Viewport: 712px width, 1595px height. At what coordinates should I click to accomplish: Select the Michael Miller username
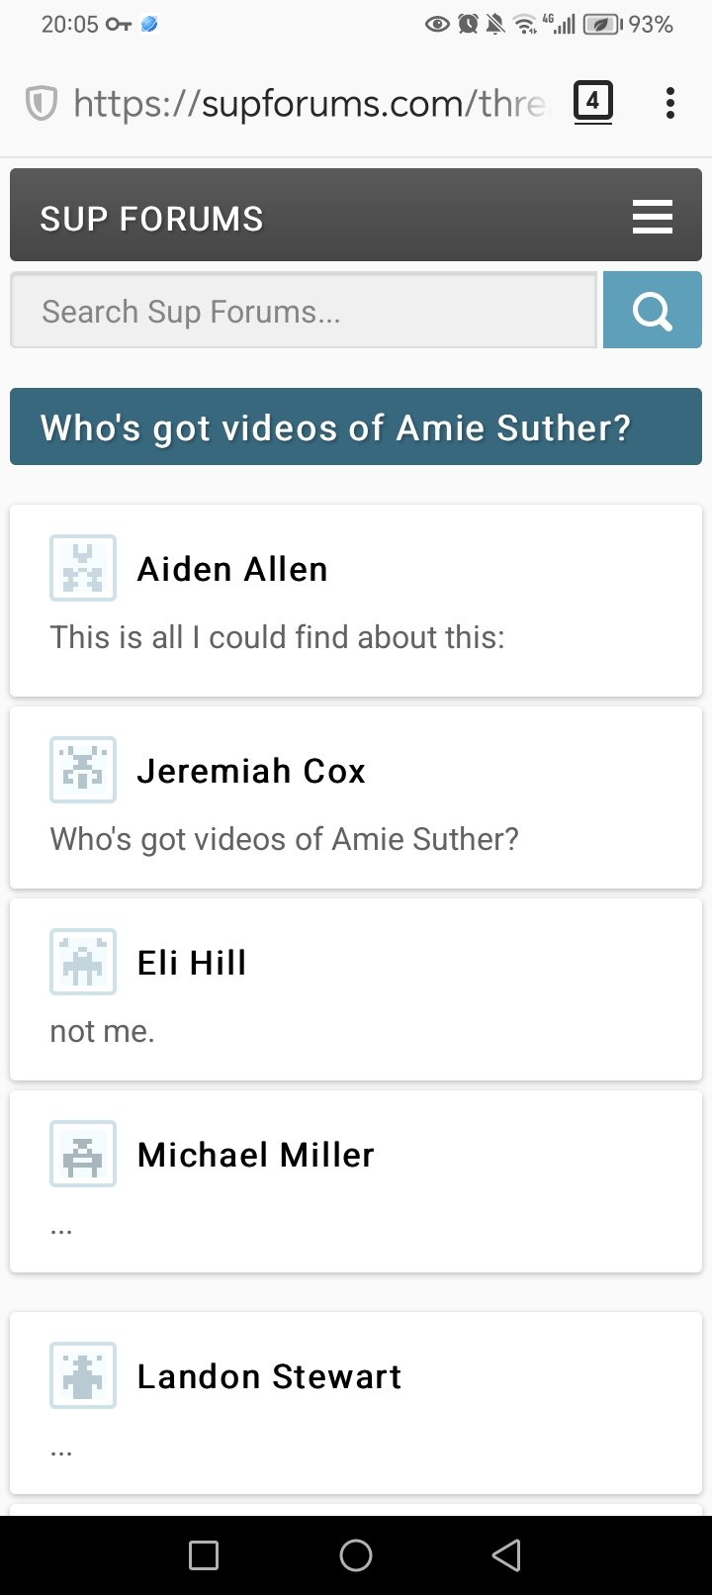coord(256,1155)
